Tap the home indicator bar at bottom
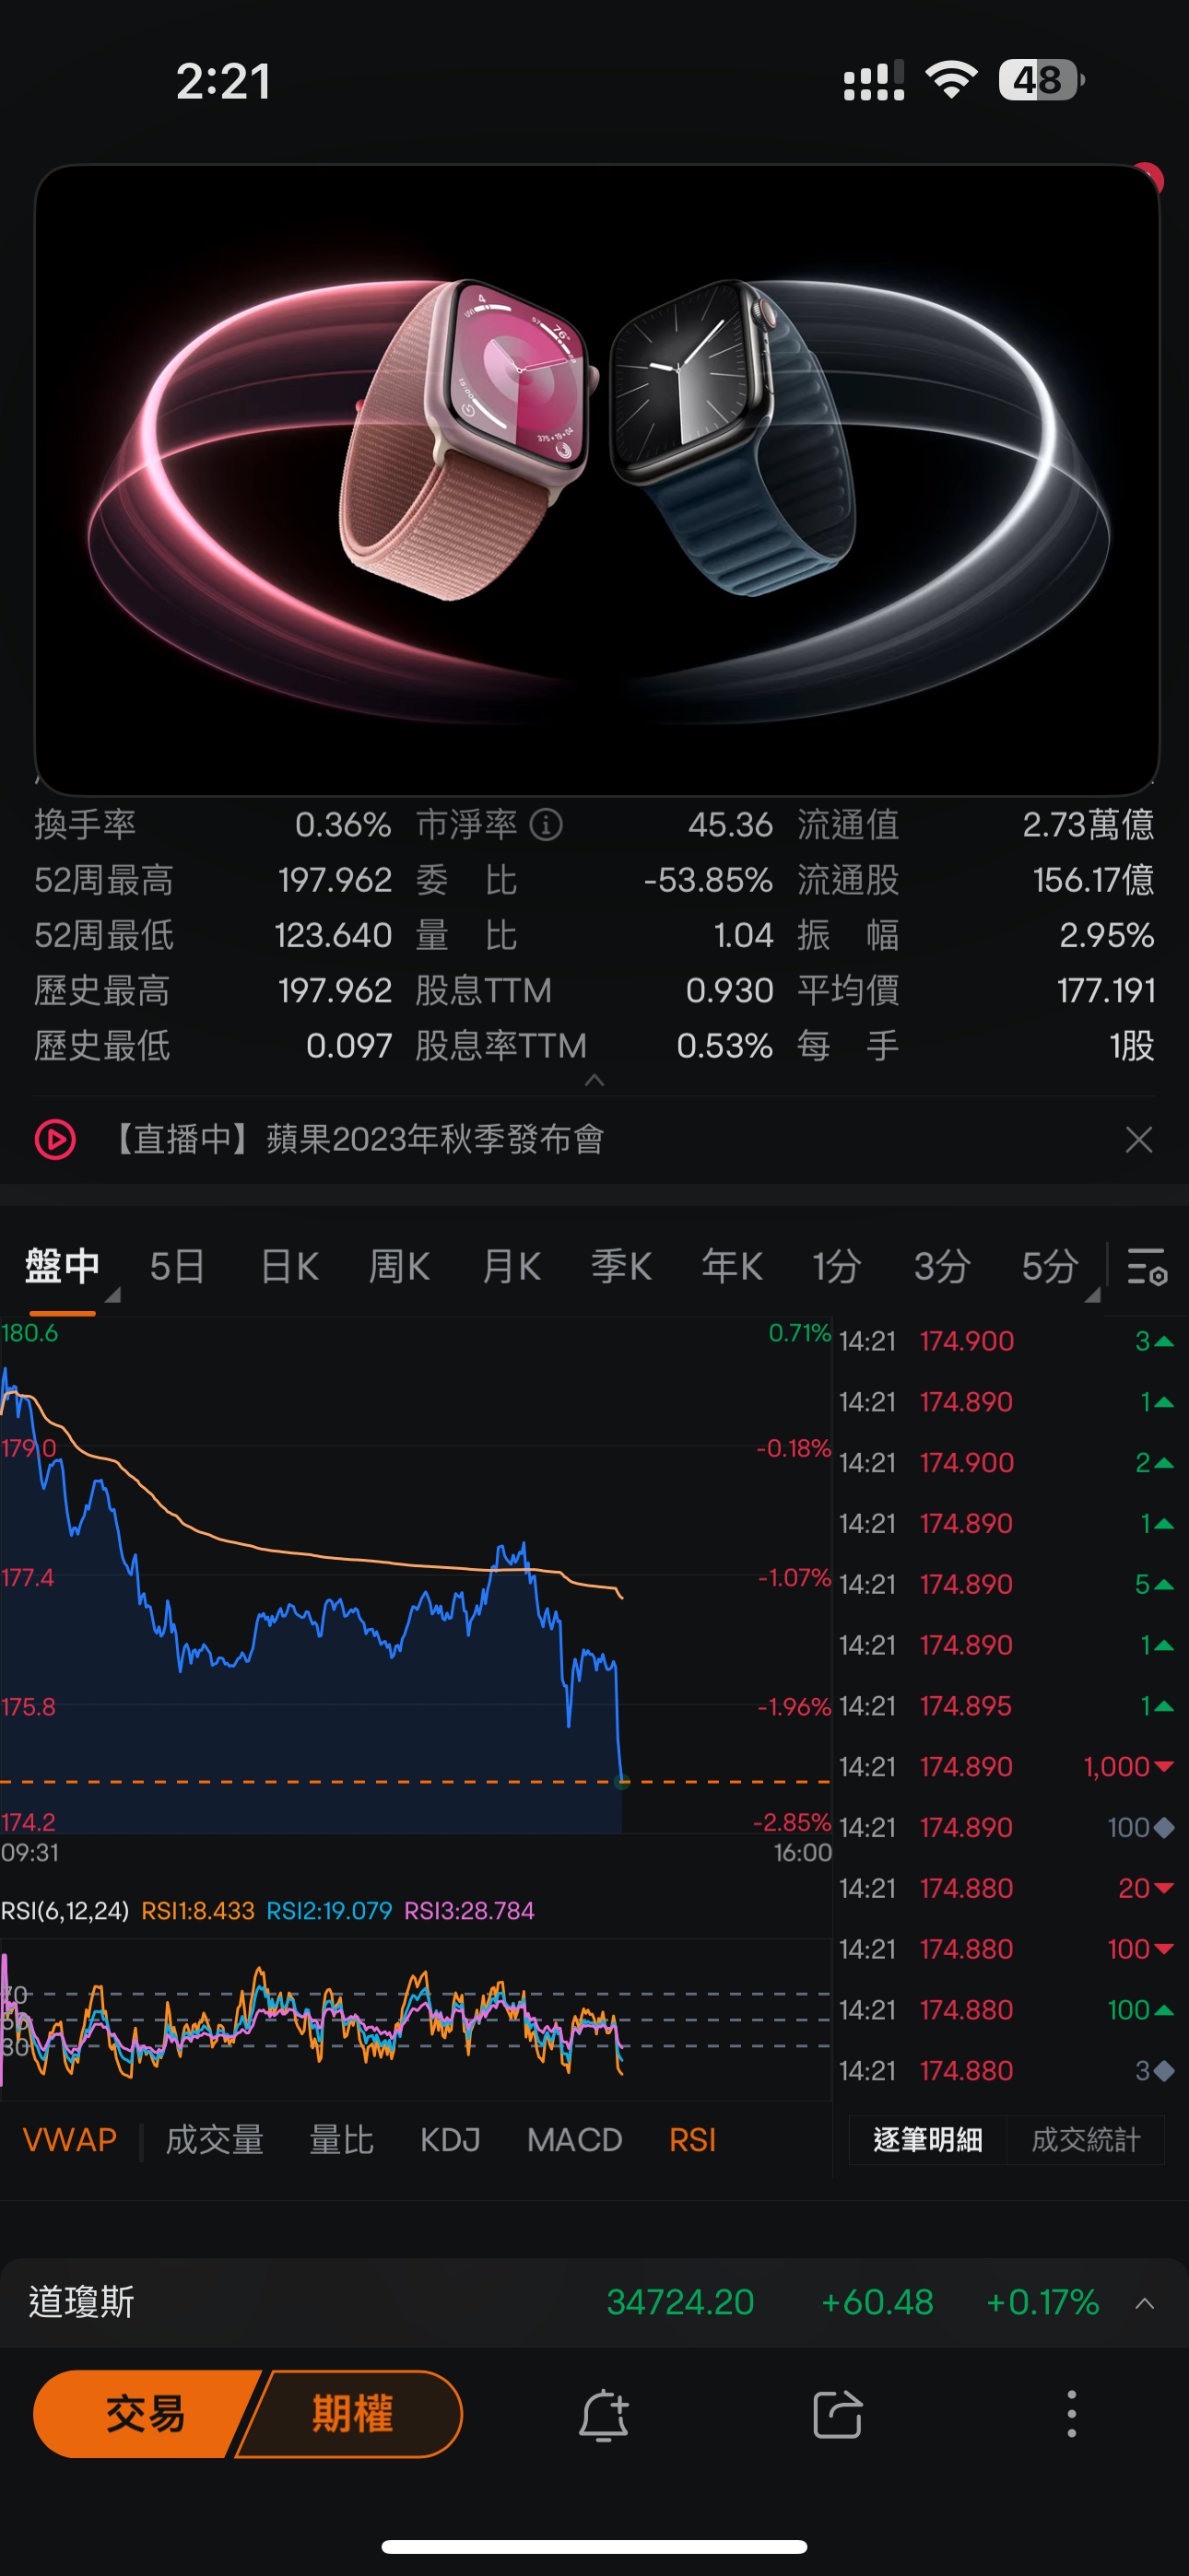Viewport: 1189px width, 2576px height. pos(594,2546)
